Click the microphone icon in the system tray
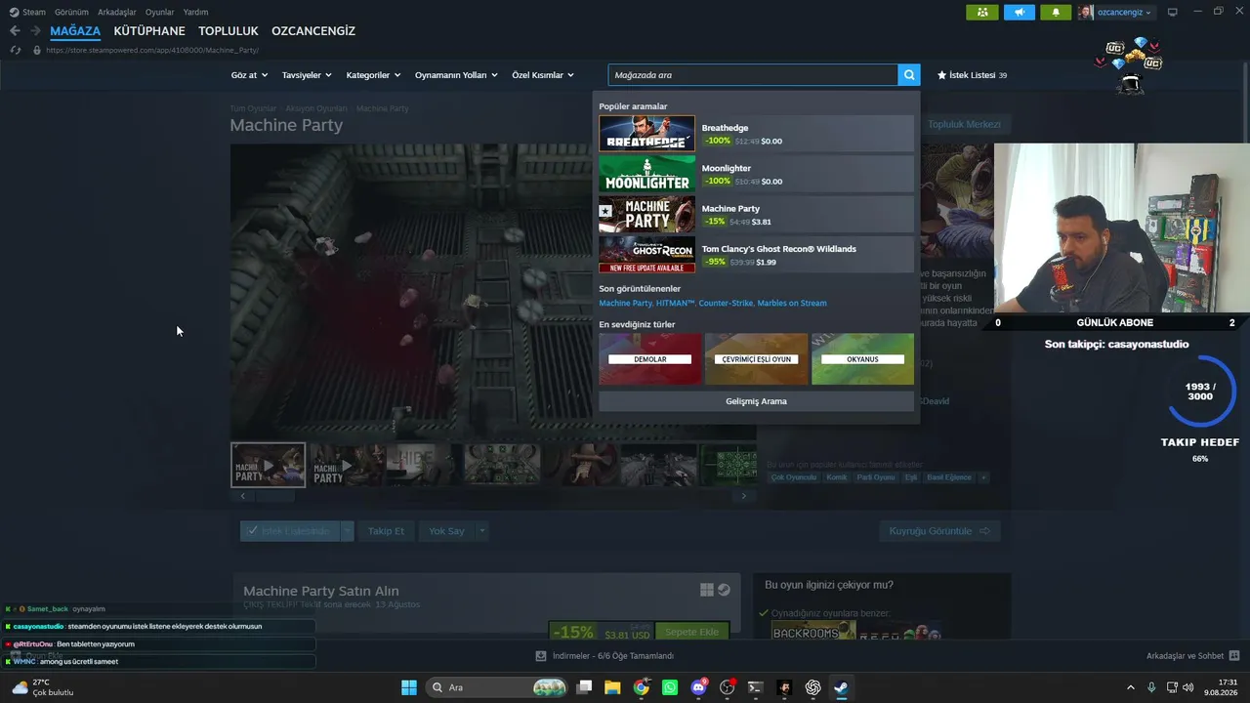Image resolution: width=1250 pixels, height=703 pixels. (x=1151, y=687)
